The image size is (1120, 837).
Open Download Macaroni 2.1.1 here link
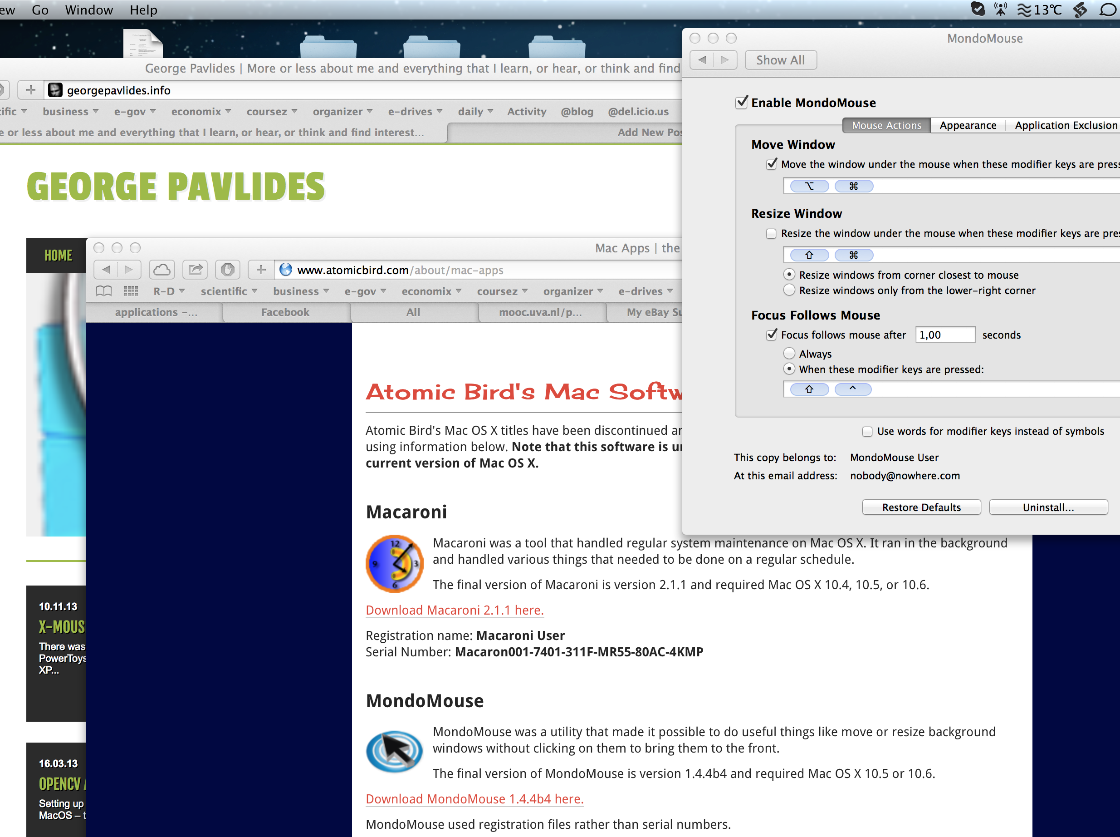(x=455, y=610)
